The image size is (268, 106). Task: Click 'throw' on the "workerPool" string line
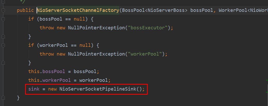pos(47,54)
